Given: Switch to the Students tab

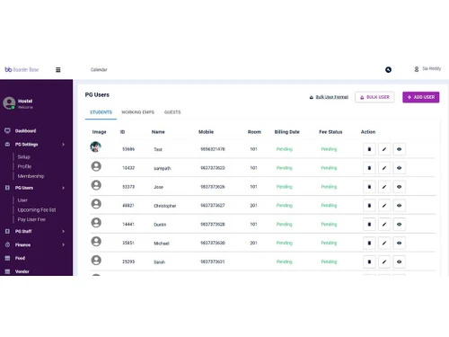Looking at the screenshot, I should click(101, 112).
